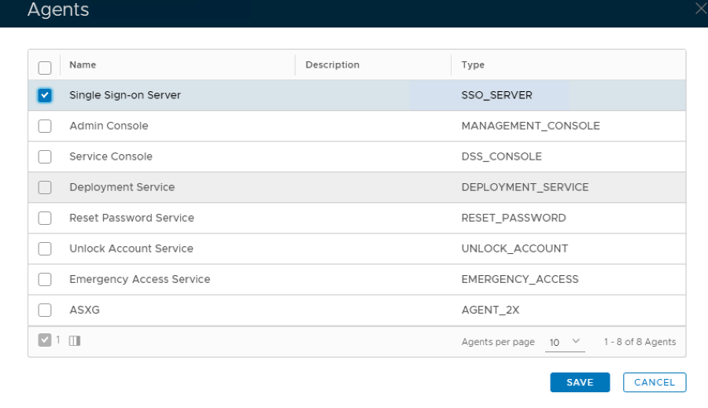The width and height of the screenshot is (708, 408).
Task: Check the Unlock Account Service checkbox
Action: [x=45, y=248]
